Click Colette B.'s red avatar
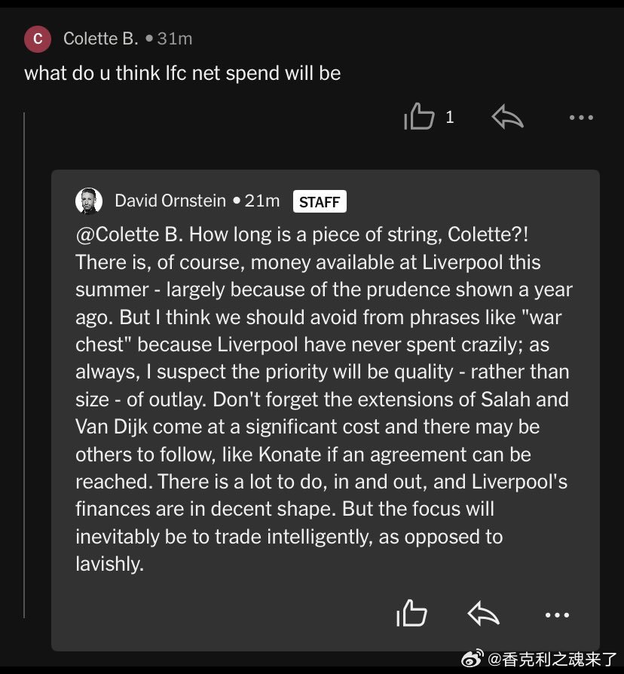The width and height of the screenshot is (624, 674). point(38,38)
